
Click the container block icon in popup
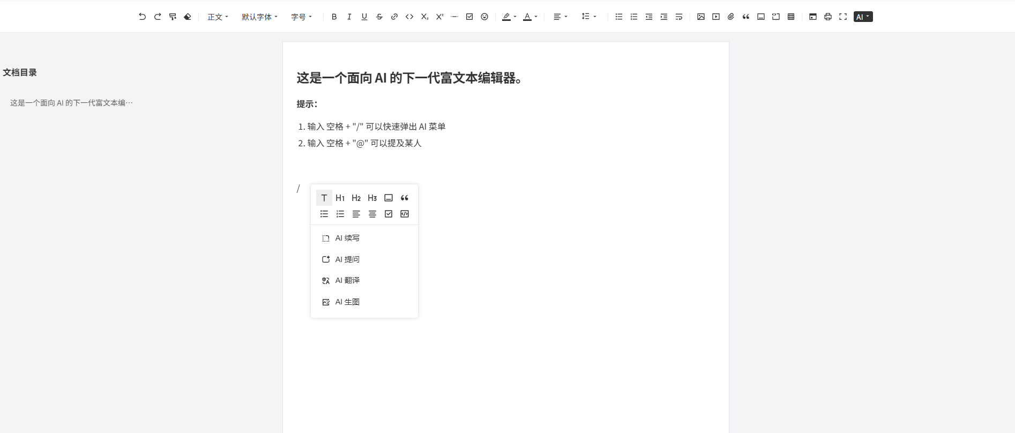pyautogui.click(x=389, y=198)
